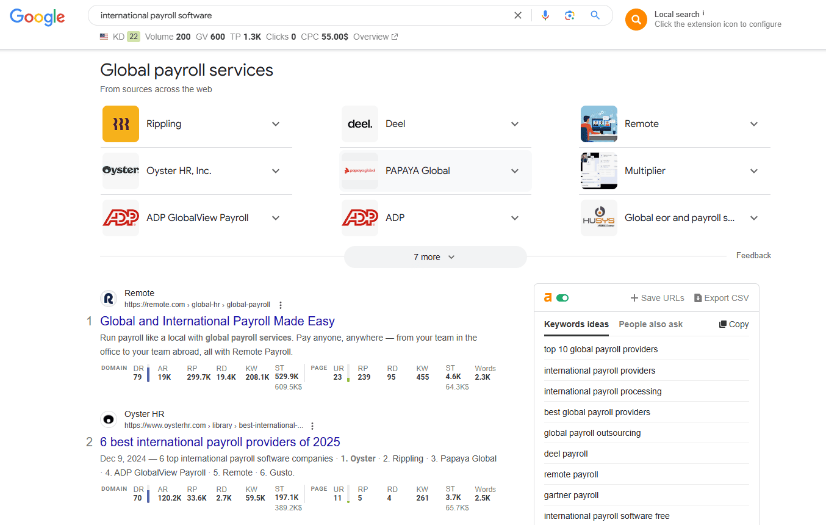Switch to the People also ask tab
The width and height of the screenshot is (826, 525).
[x=650, y=324]
